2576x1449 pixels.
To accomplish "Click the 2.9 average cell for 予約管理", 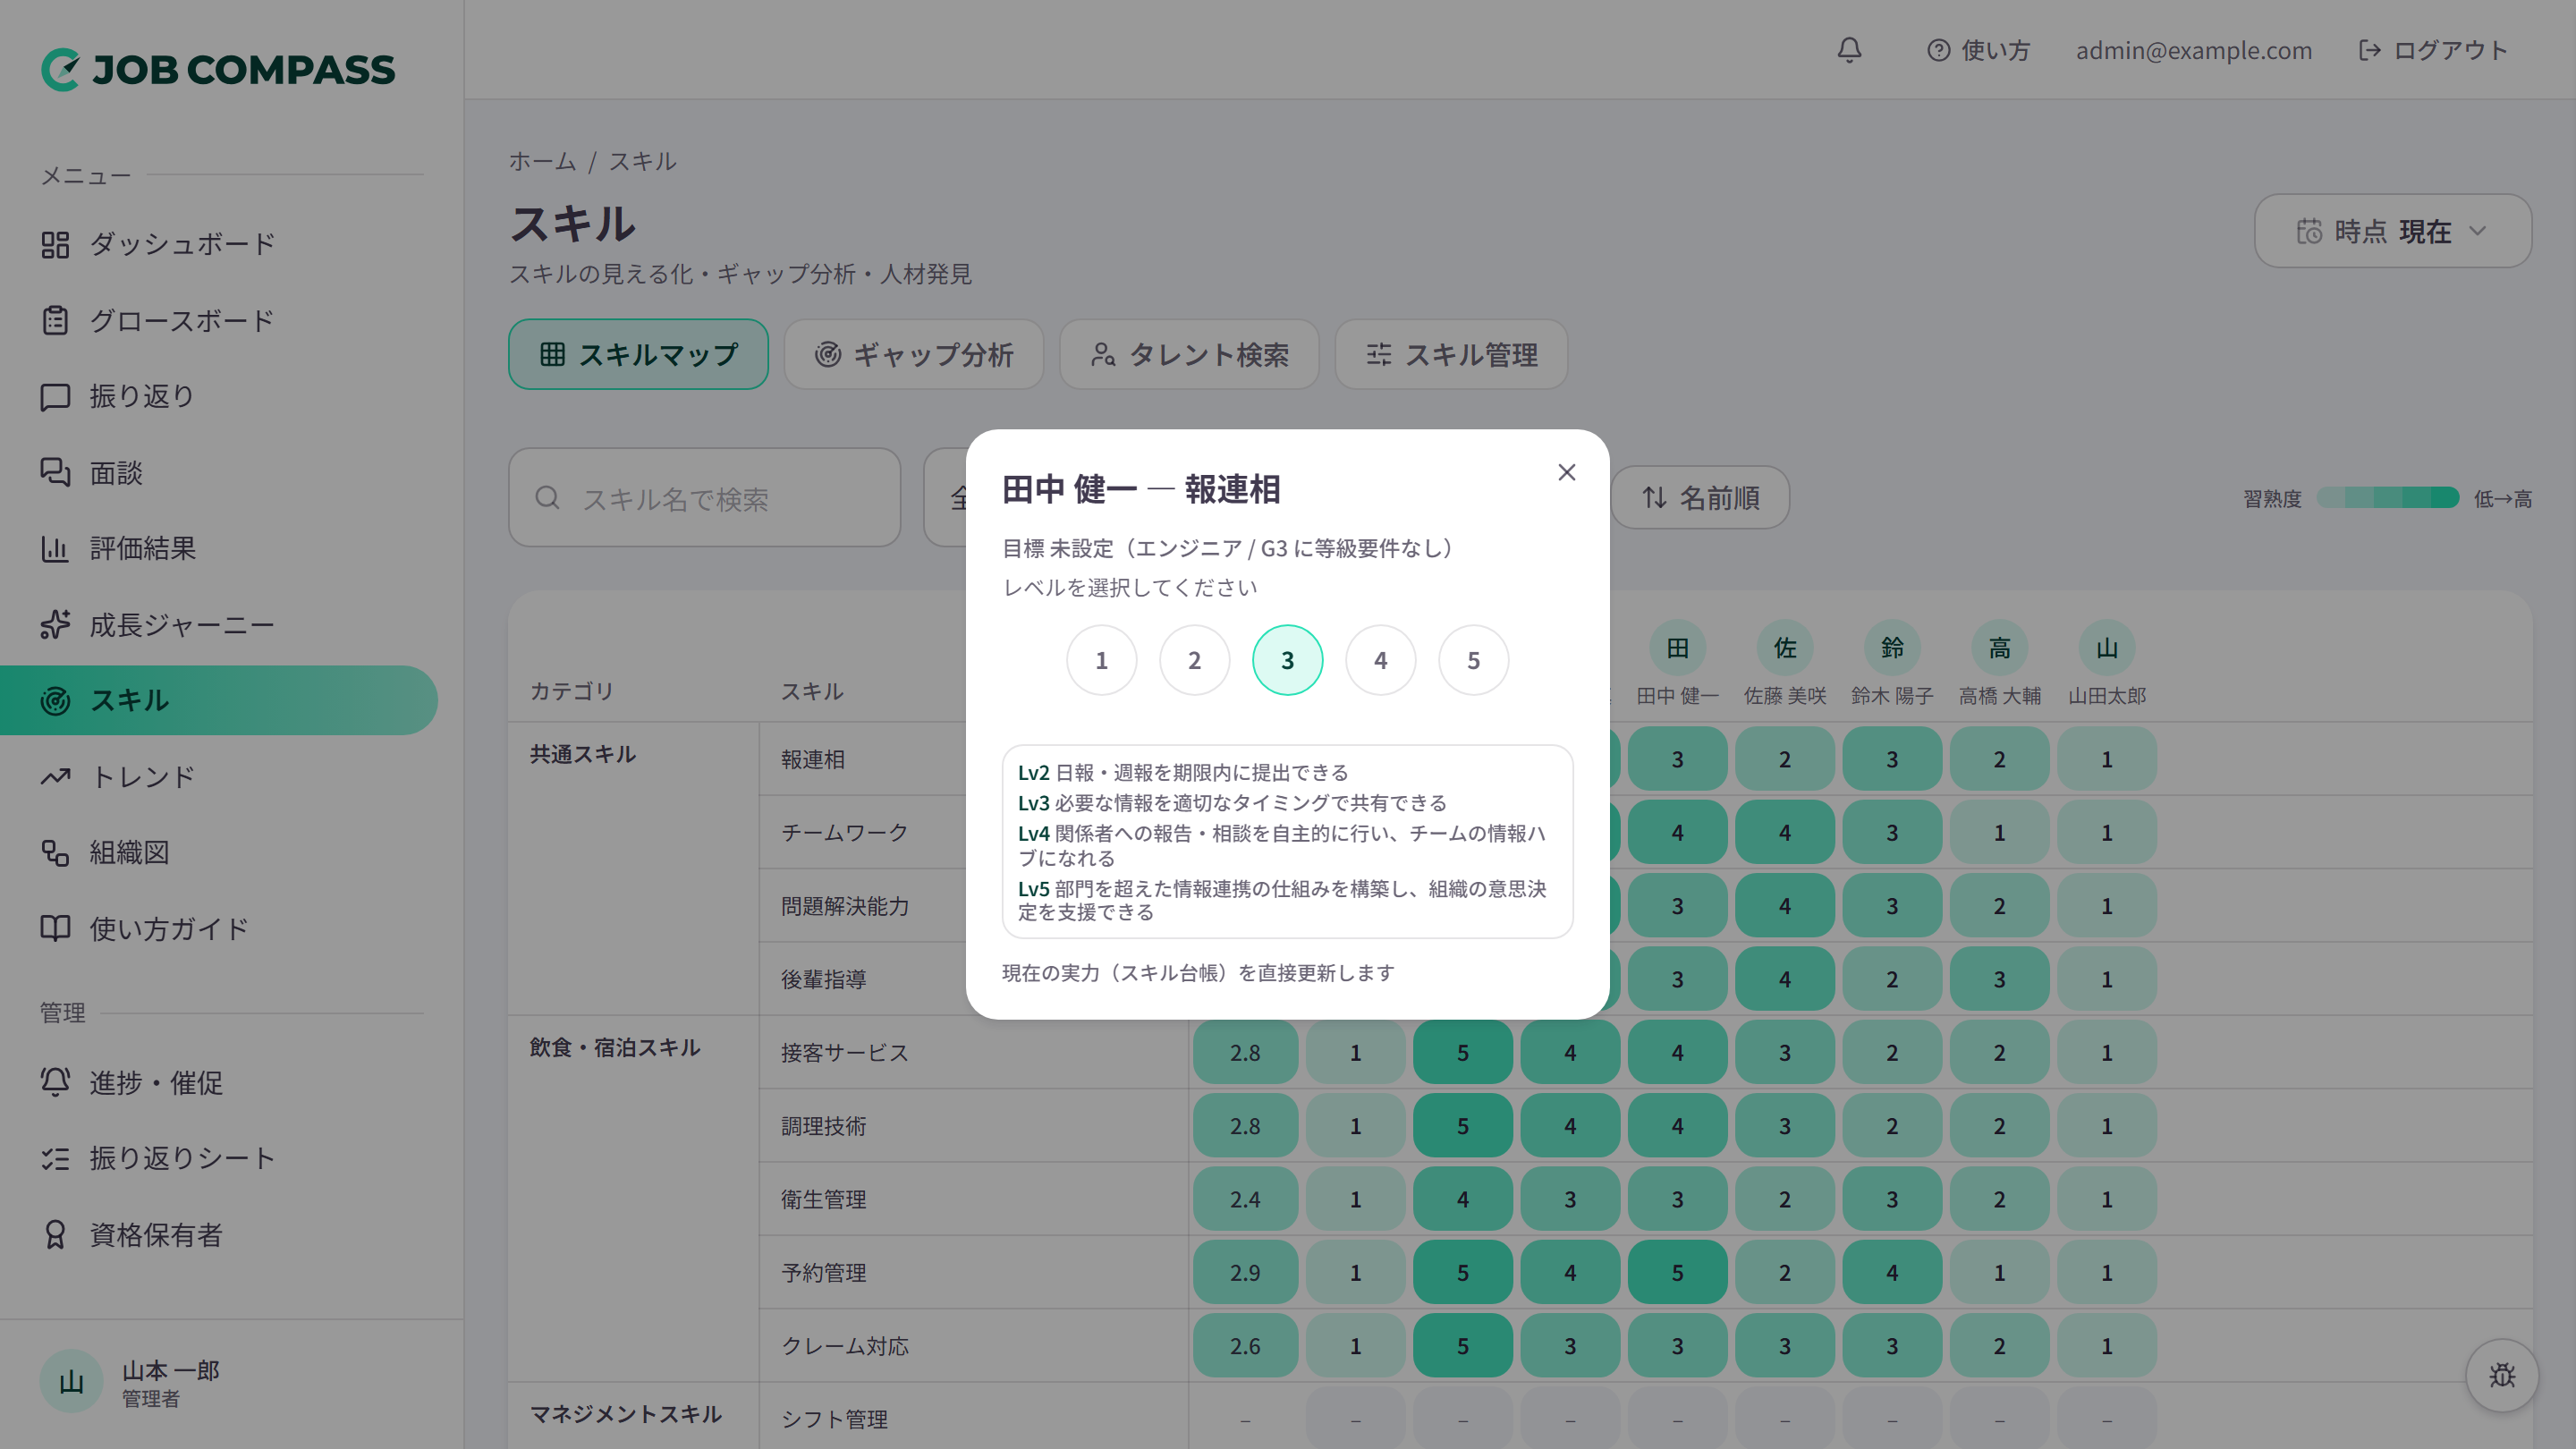I will tap(1245, 1273).
